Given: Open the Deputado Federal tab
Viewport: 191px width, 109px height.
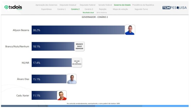Looking at the screenshot, I should coord(88,5).
